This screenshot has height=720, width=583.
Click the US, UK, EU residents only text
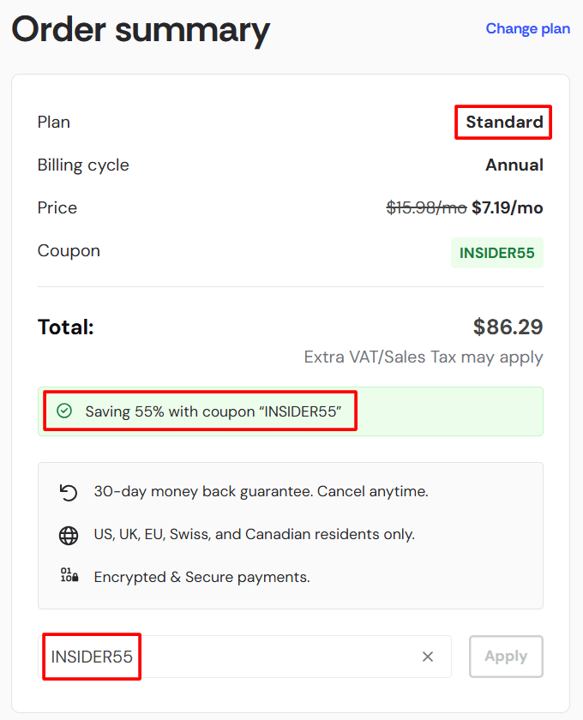point(255,535)
